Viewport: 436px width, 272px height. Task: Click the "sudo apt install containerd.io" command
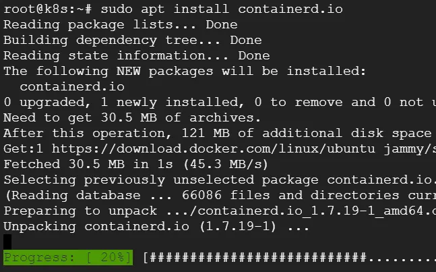click(x=217, y=9)
